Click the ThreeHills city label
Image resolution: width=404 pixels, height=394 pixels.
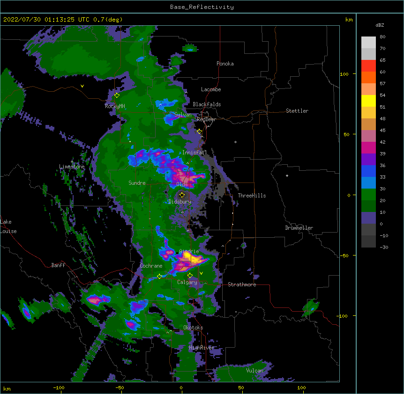point(252,196)
